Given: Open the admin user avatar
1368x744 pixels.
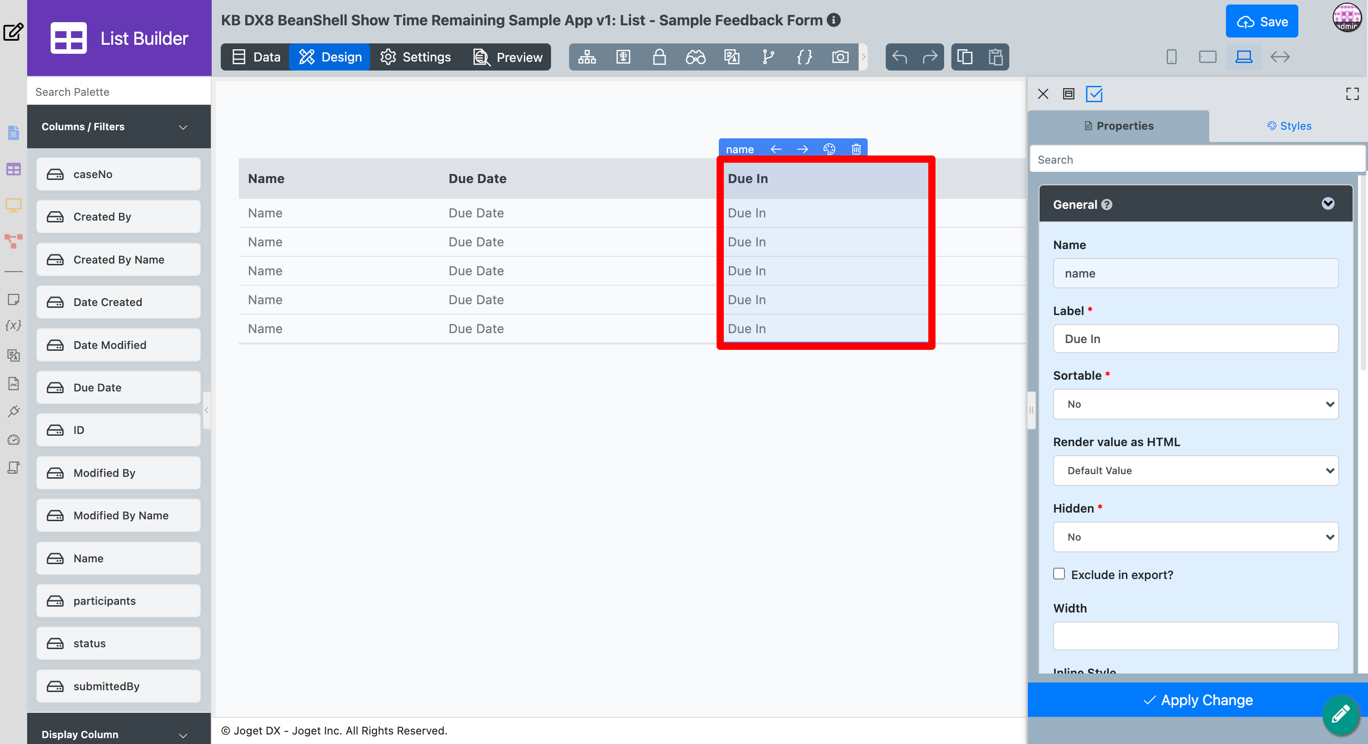Looking at the screenshot, I should tap(1347, 18).
